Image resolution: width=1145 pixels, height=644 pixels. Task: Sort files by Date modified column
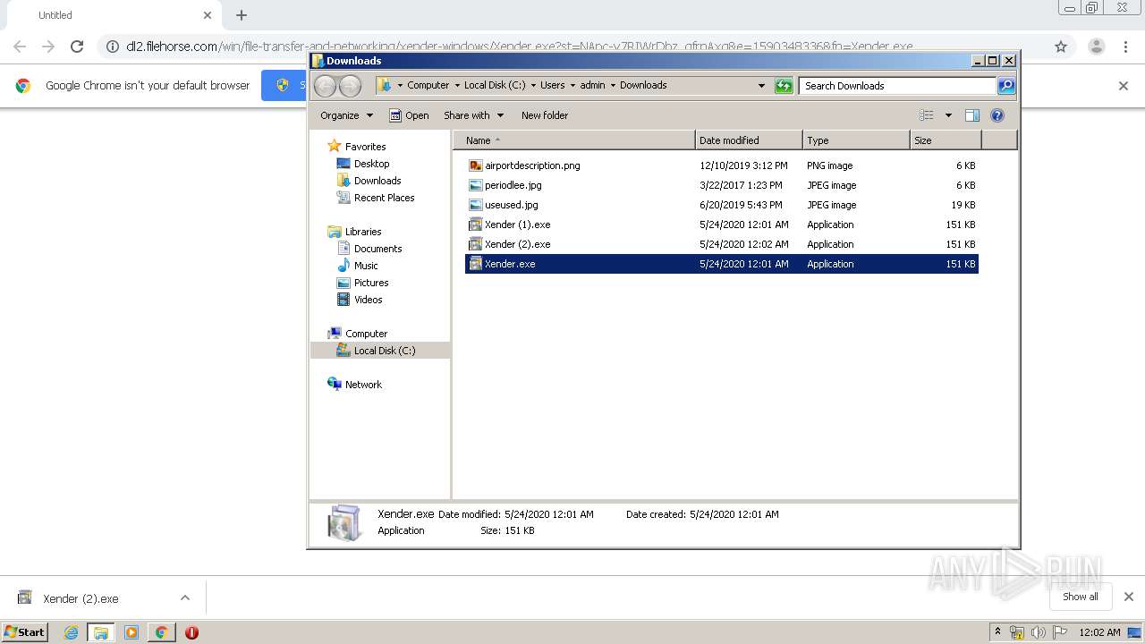[749, 140]
